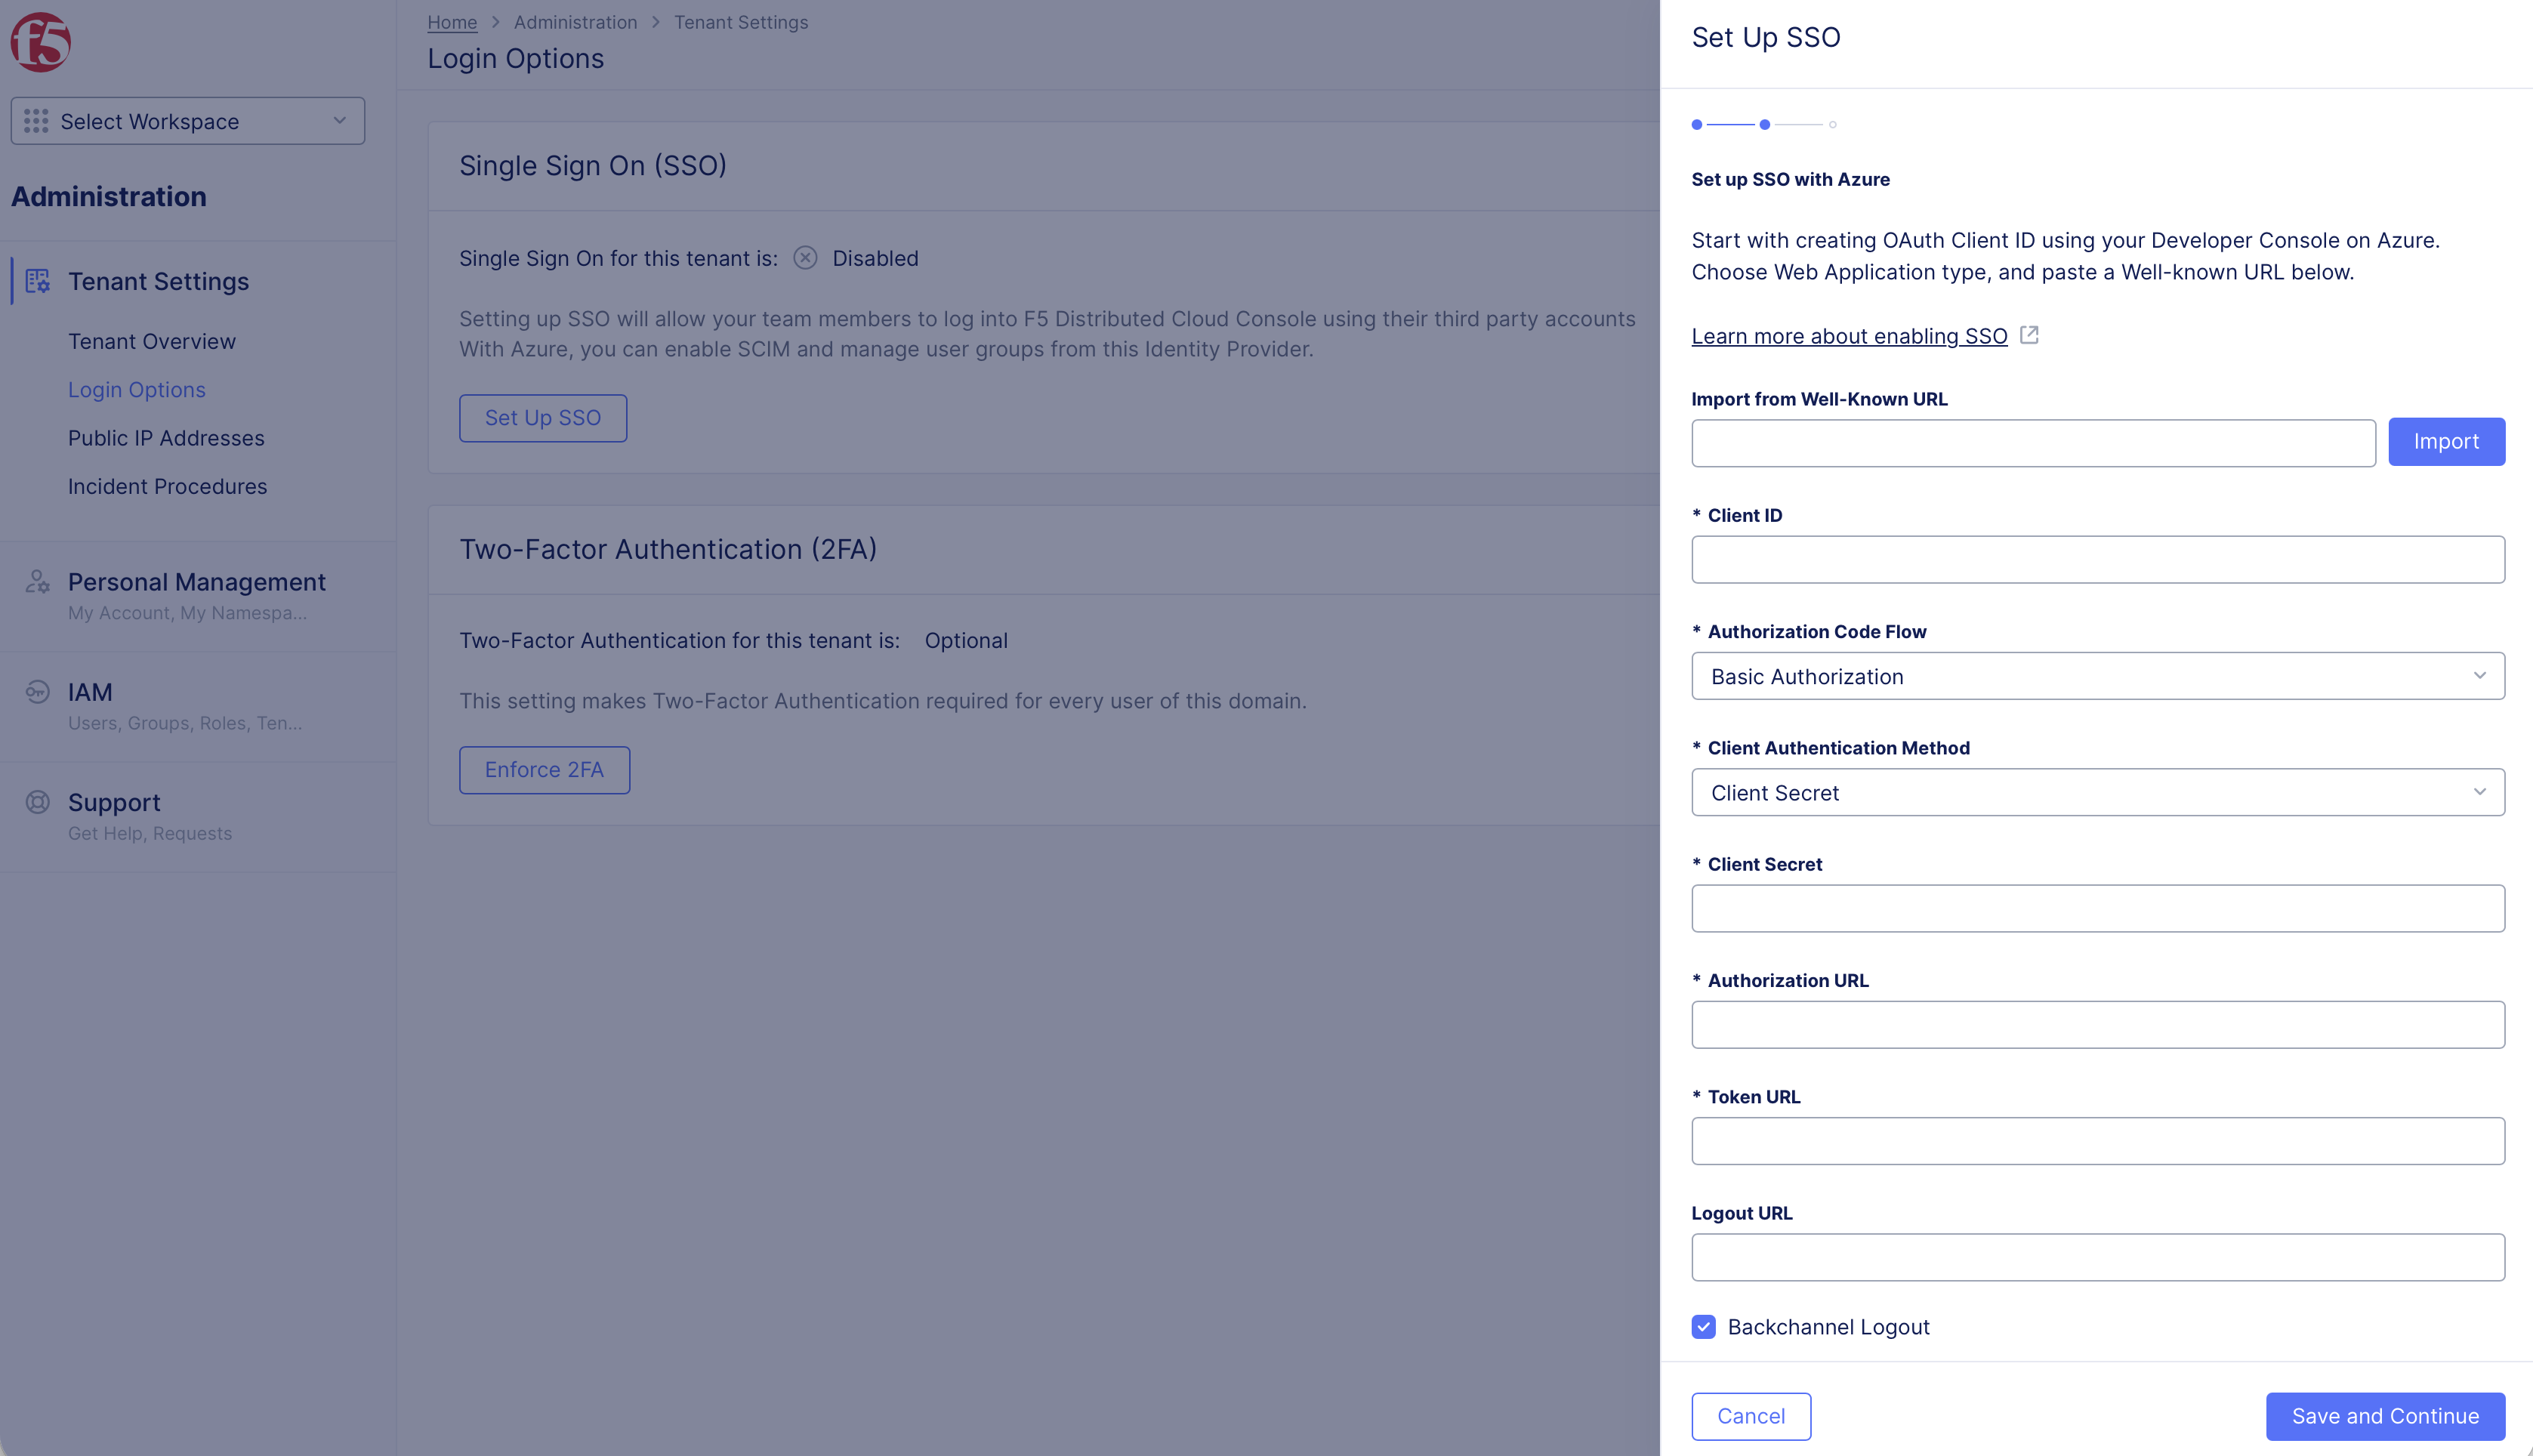Click the Administration breadcrumb
The image size is (2533, 1456).
[x=575, y=22]
